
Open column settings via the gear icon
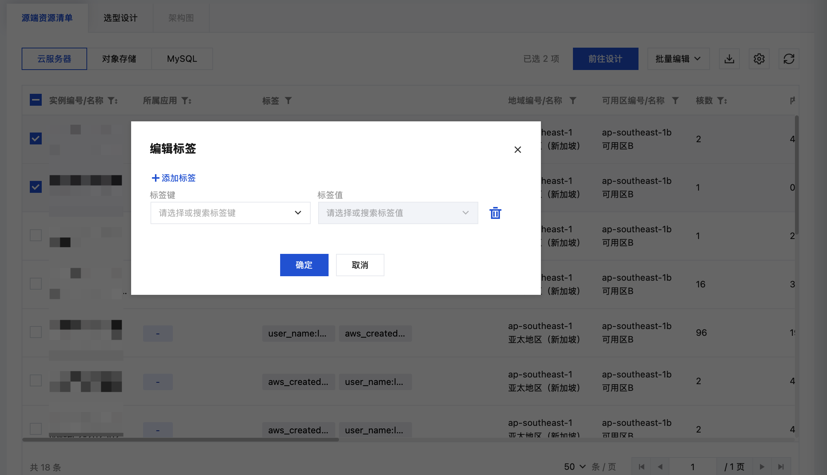tap(759, 59)
